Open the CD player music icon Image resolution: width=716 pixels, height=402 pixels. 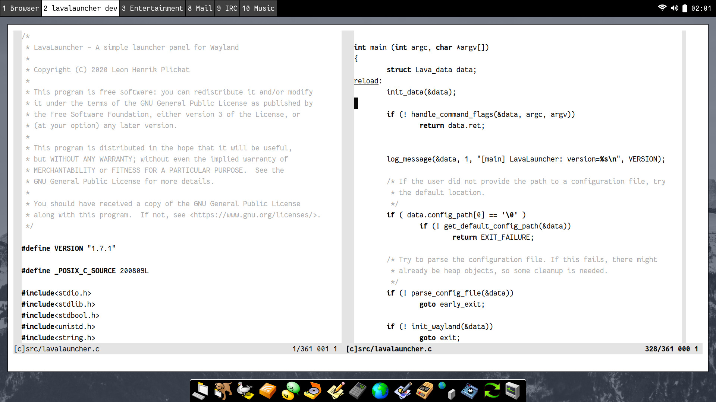[x=313, y=391]
